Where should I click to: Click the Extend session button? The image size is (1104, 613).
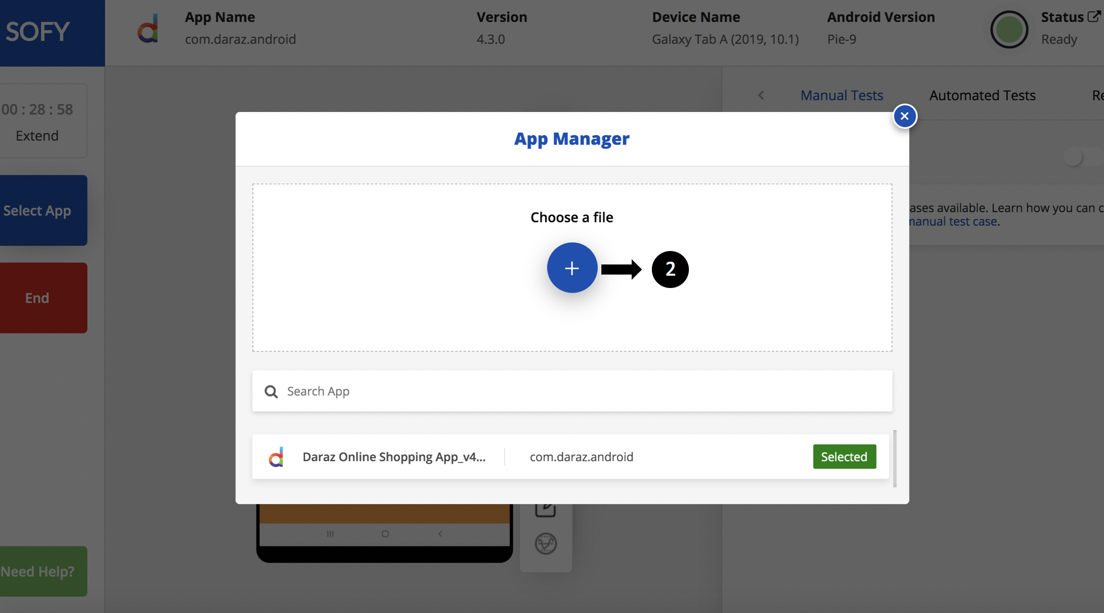pos(37,136)
